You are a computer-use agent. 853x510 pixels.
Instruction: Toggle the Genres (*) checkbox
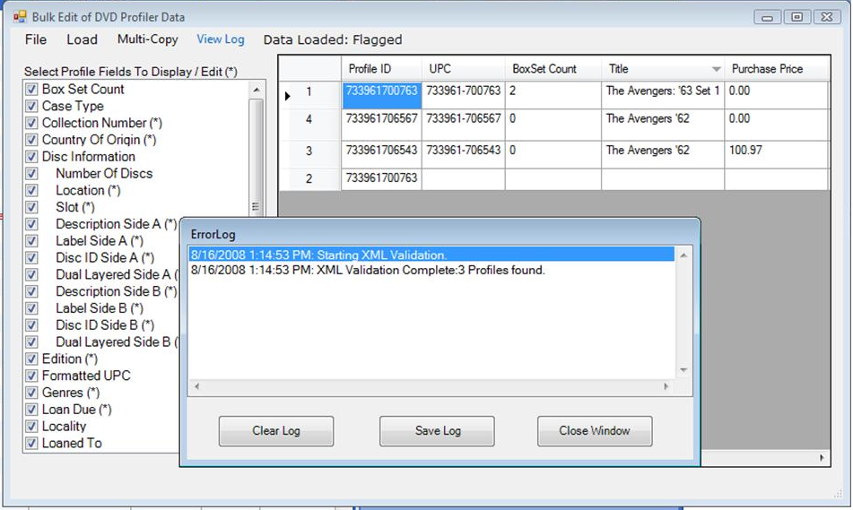[31, 393]
